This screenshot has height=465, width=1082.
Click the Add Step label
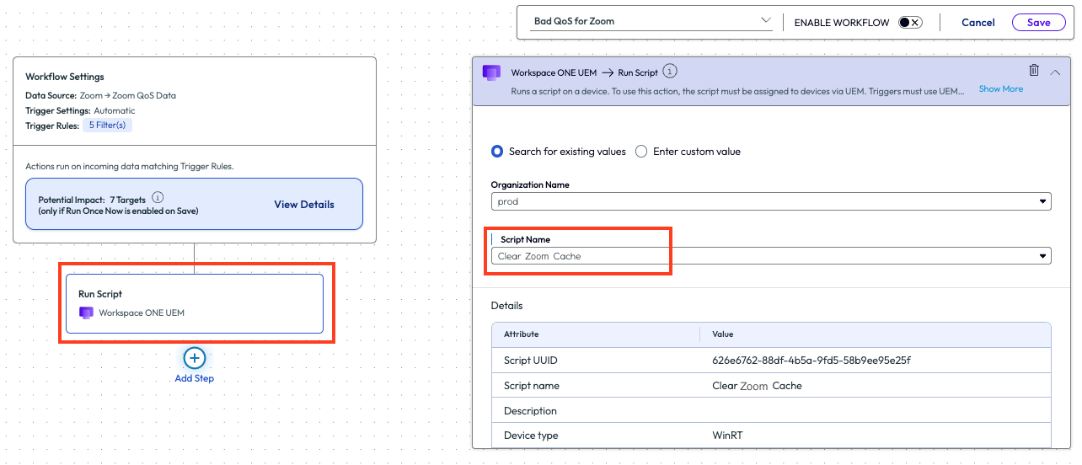coord(195,379)
